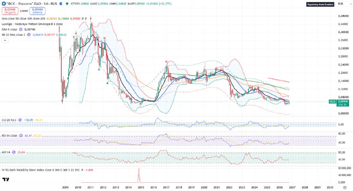Viewport: 353px width, 191px height.
Task: Click the "ФСК - Россети" ПАО symbol title
Action: (x=25, y=4)
